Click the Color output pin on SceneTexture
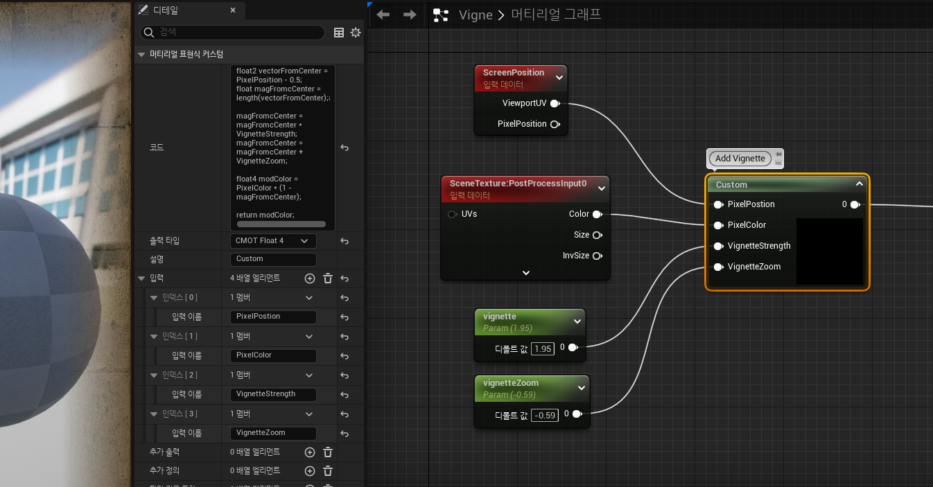 click(598, 214)
